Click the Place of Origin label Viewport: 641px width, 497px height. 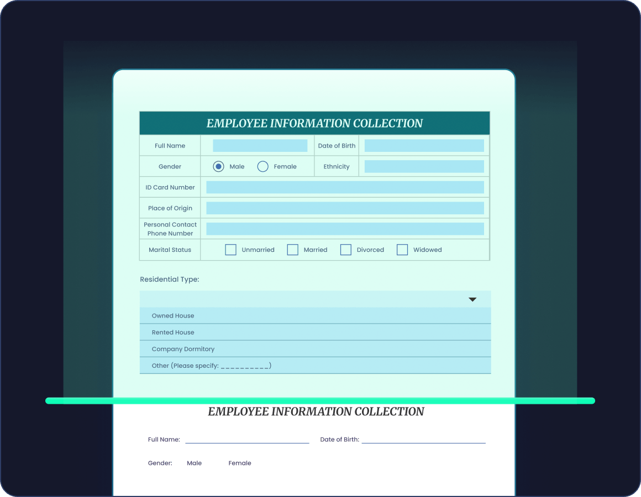pyautogui.click(x=170, y=208)
